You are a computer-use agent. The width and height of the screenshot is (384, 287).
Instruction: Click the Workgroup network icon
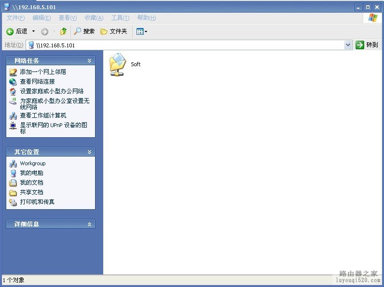click(13, 164)
